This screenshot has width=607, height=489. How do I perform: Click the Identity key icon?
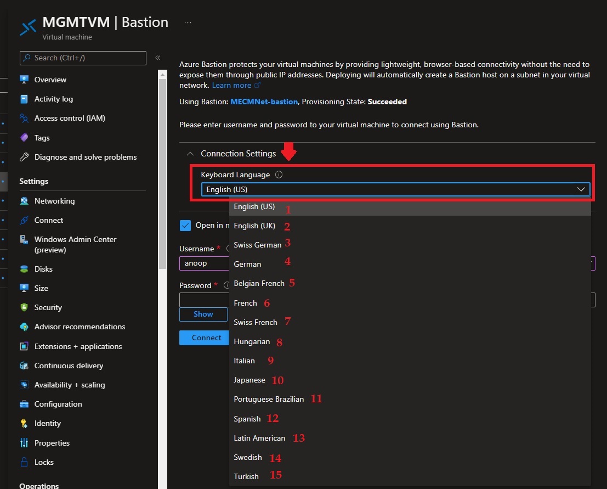point(24,423)
